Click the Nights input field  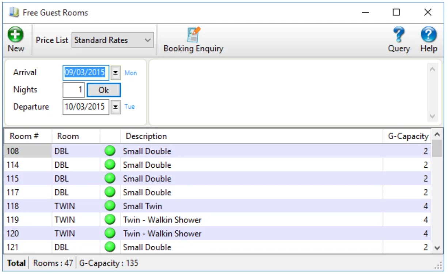point(73,90)
